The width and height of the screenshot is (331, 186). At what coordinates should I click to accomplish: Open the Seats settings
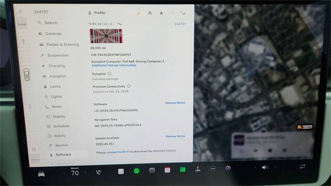tap(54, 106)
